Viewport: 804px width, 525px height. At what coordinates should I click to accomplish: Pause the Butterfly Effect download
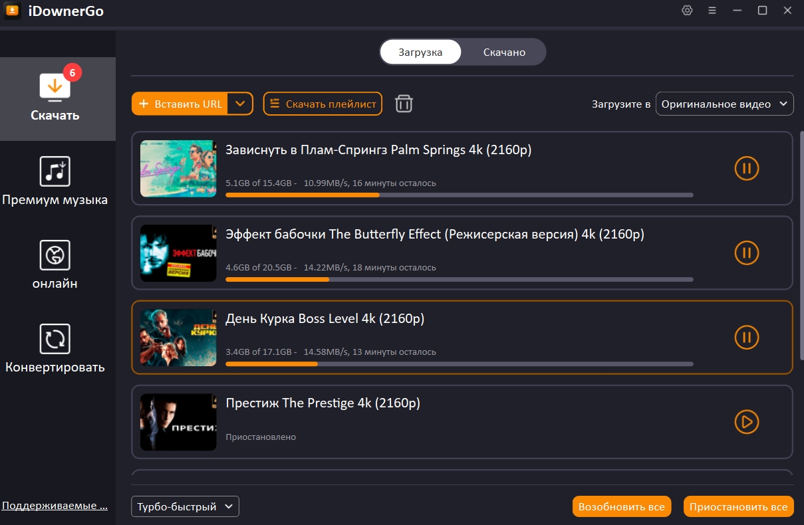tap(746, 253)
